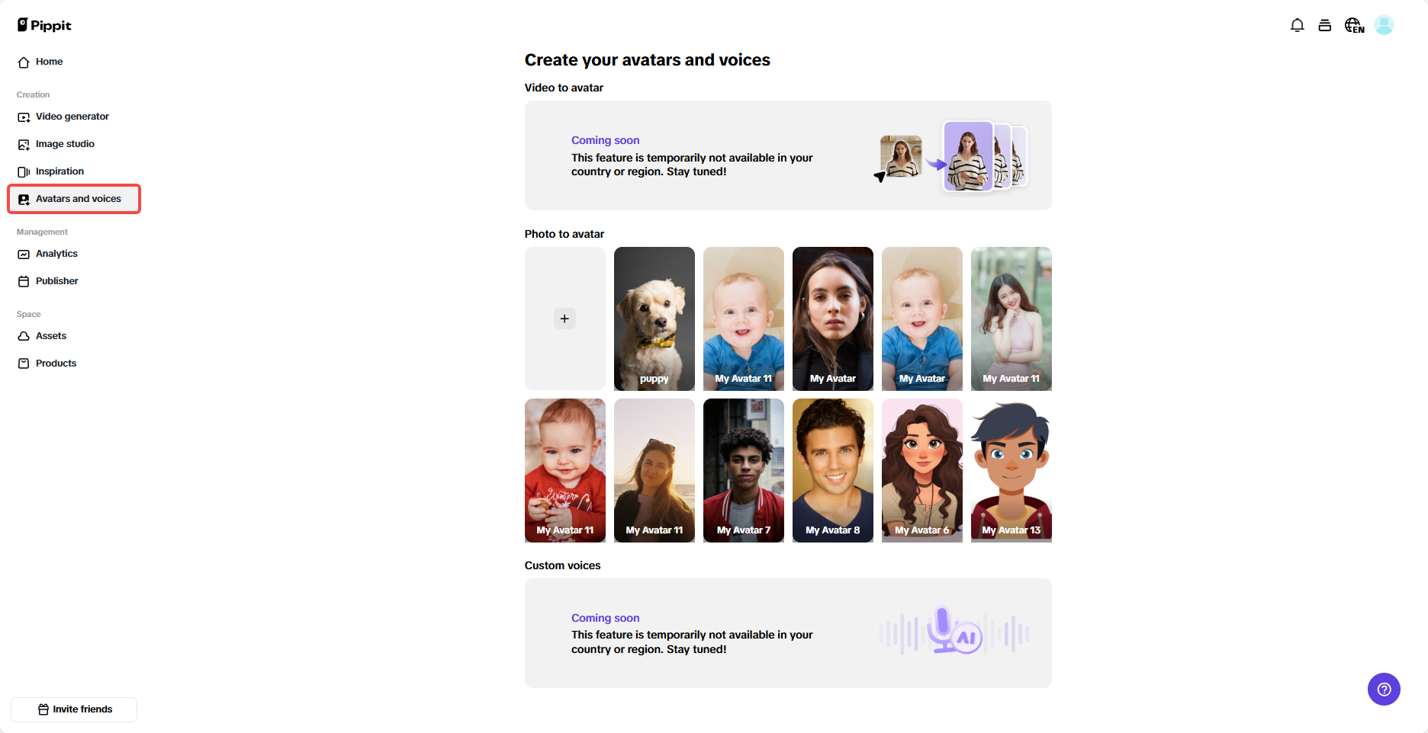Click the Image studio icon
This screenshot has width=1428, height=733.
pos(24,145)
